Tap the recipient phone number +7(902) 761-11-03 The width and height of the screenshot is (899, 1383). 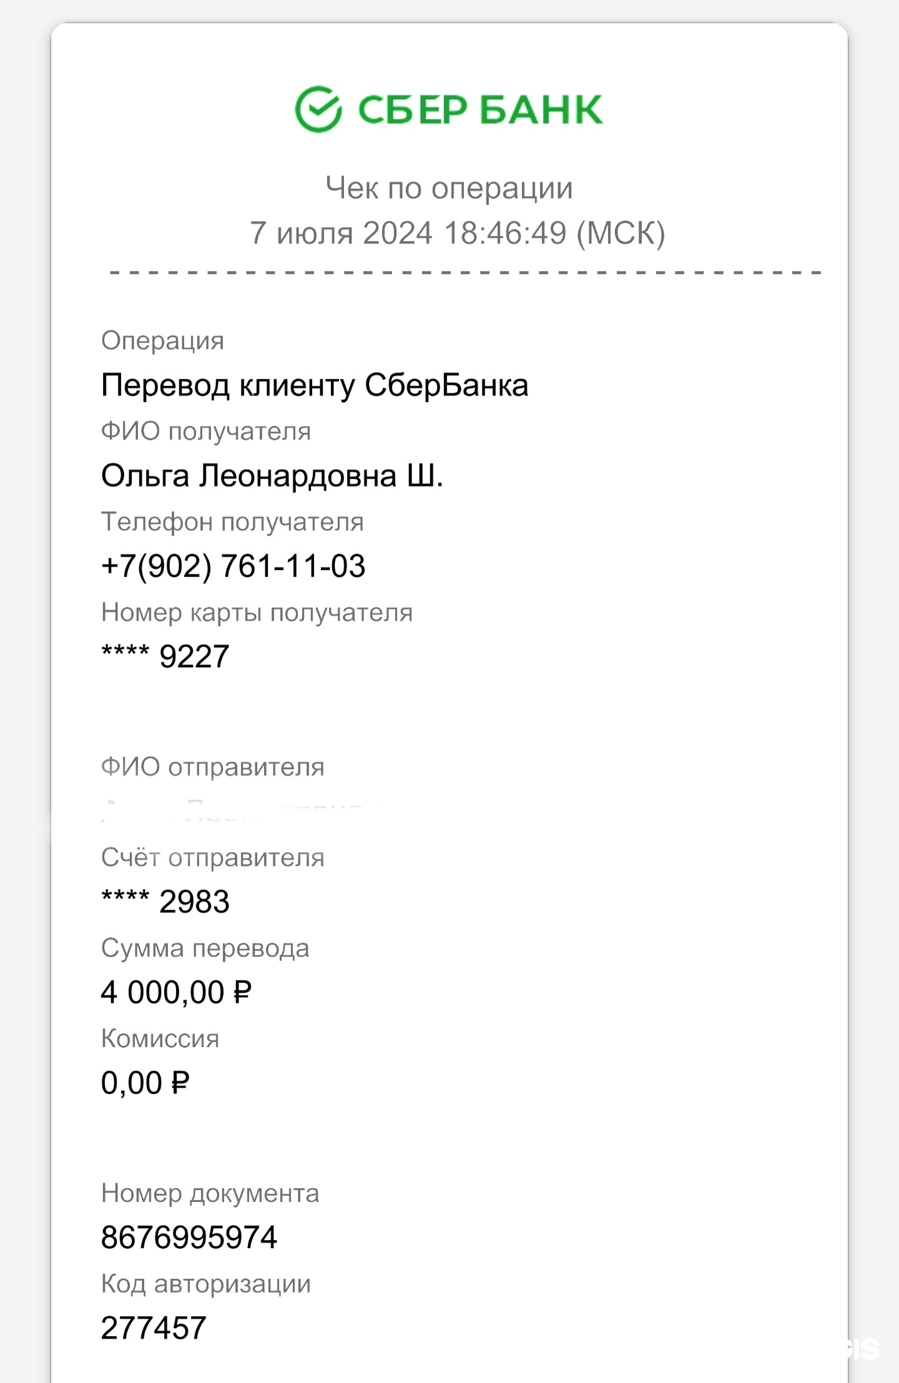coord(233,566)
